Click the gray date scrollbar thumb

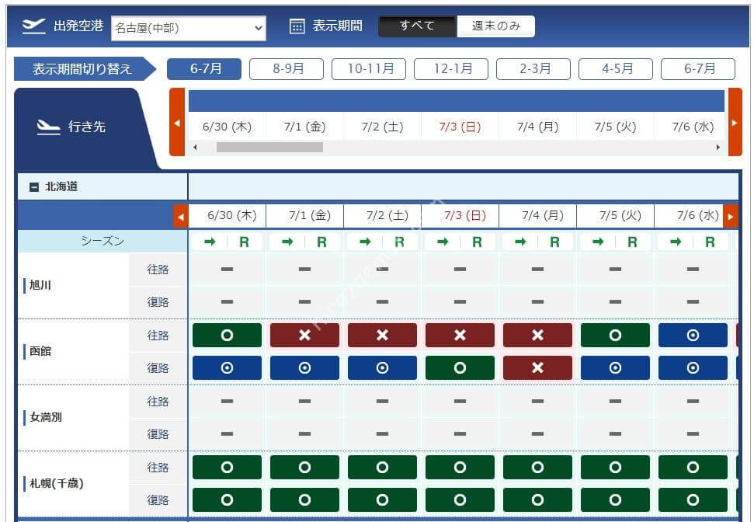(x=269, y=148)
